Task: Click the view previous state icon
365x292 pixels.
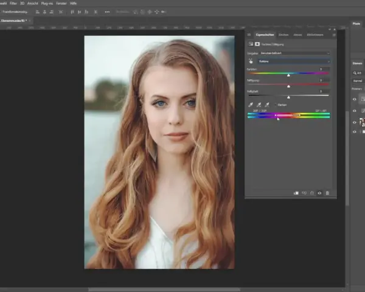Action: 304,193
